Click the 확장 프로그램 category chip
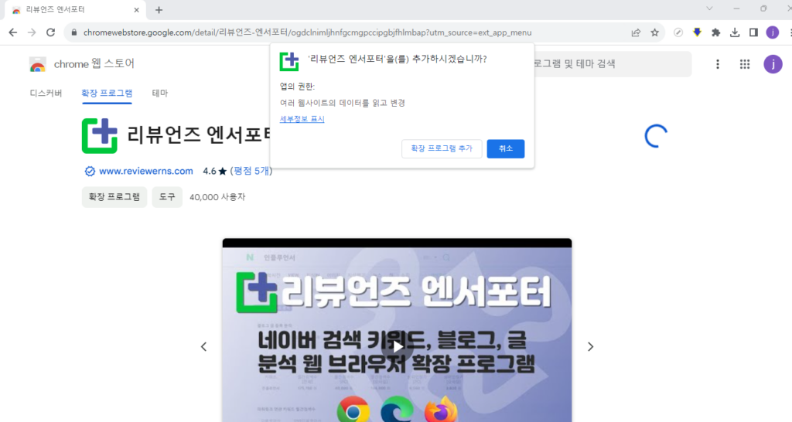This screenshot has height=422, width=792. coord(114,197)
